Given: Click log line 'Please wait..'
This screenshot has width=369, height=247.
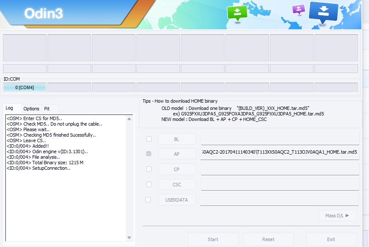Looking at the screenshot, I should (x=28, y=129).
